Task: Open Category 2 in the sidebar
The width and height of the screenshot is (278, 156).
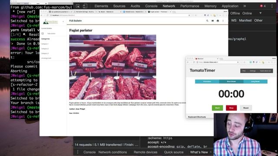Action: 45,49
